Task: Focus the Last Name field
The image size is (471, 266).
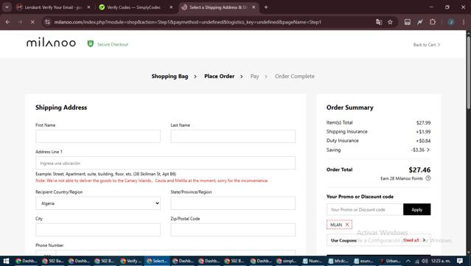Action: click(233, 136)
